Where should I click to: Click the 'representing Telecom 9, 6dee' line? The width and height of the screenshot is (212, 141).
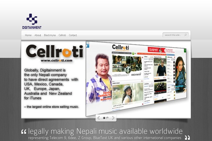[105, 138]
